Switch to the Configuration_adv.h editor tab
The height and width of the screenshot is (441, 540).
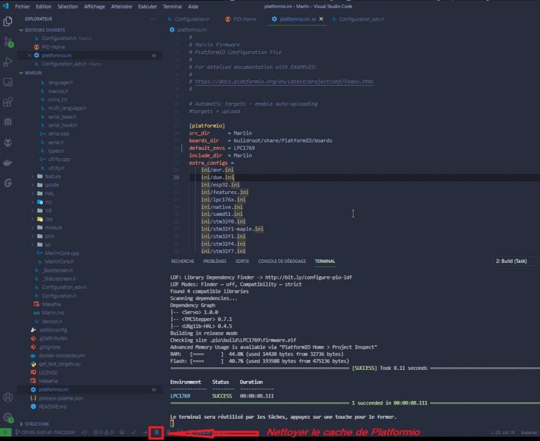tap(358, 19)
